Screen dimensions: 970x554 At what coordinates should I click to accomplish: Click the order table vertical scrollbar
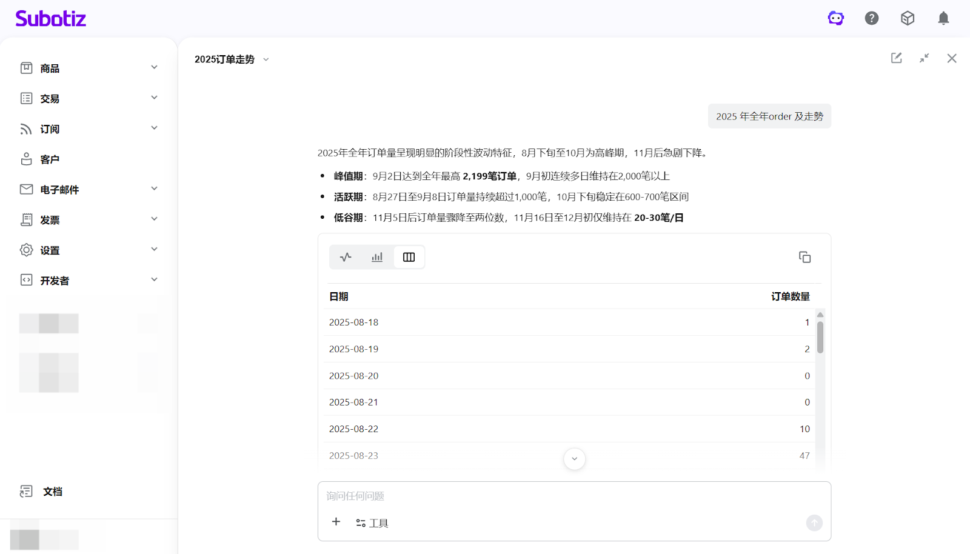point(820,337)
